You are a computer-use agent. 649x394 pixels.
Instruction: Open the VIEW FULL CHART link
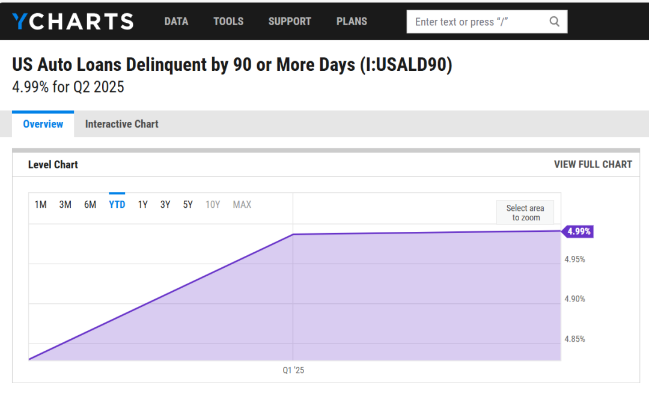593,165
